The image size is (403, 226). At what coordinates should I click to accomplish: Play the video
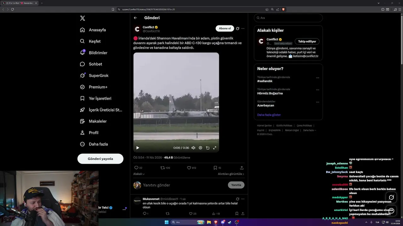tap(138, 148)
